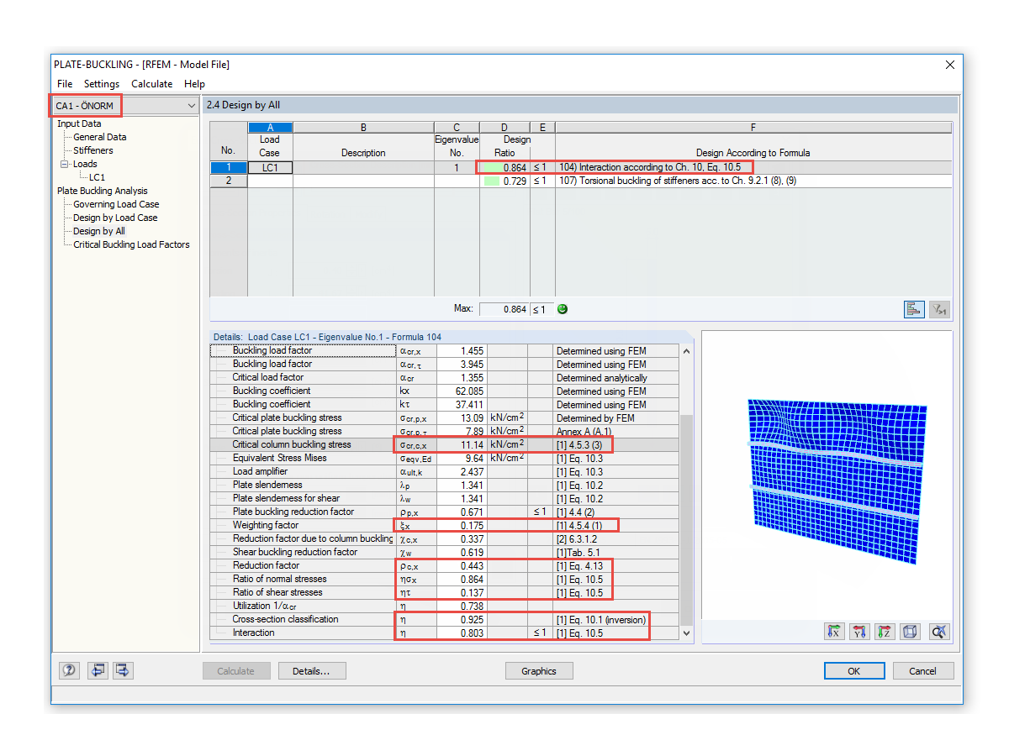
Task: Click column A header
Action: pos(270,128)
